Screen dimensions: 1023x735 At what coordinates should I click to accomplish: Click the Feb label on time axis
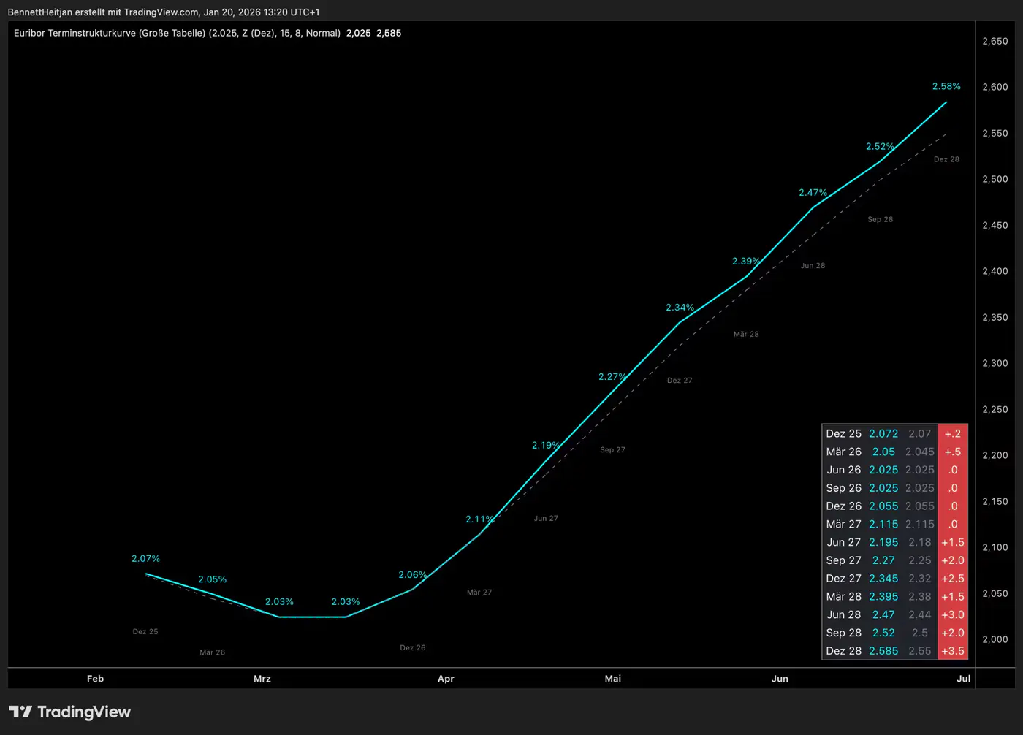point(95,679)
